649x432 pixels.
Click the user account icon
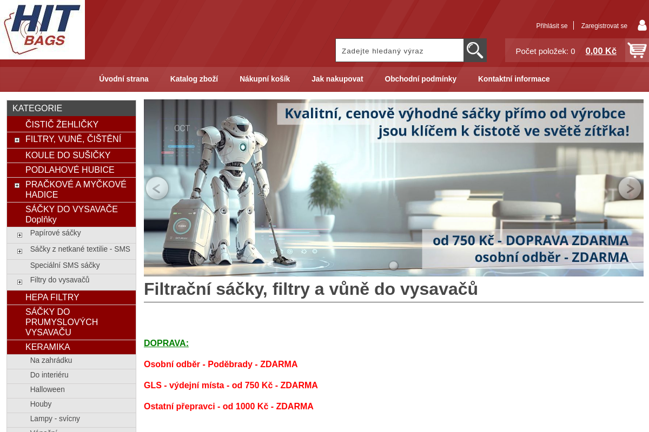pos(642,25)
